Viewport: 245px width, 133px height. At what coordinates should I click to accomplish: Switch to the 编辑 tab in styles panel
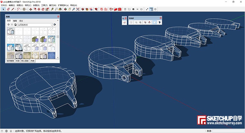point(15,20)
